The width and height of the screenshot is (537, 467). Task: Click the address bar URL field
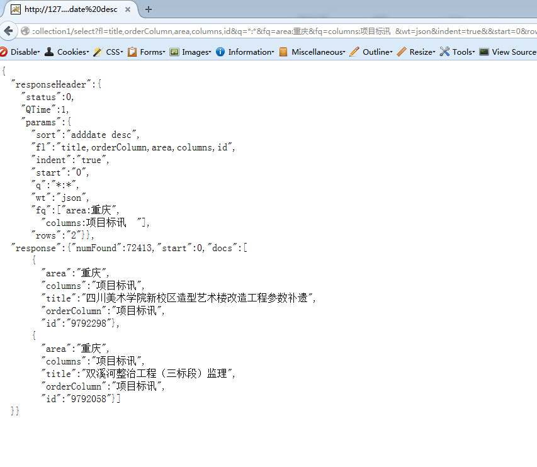(x=285, y=31)
